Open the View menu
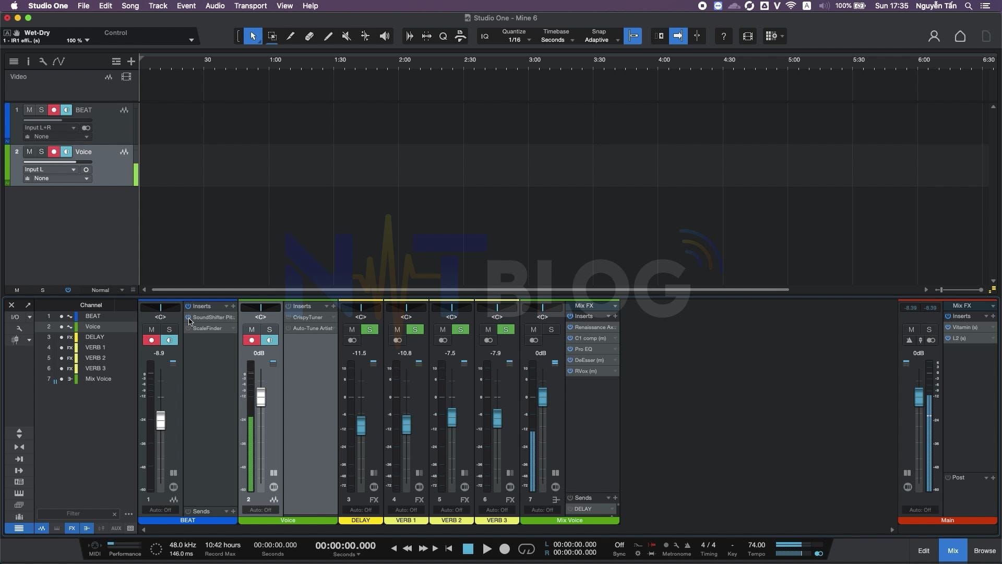This screenshot has width=1002, height=564. 284,6
